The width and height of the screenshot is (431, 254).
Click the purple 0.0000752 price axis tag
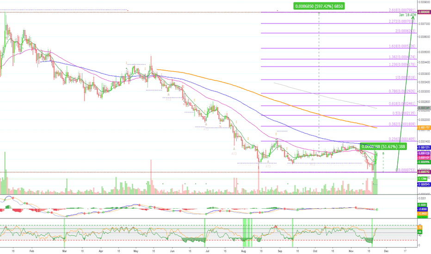[x=424, y=172]
